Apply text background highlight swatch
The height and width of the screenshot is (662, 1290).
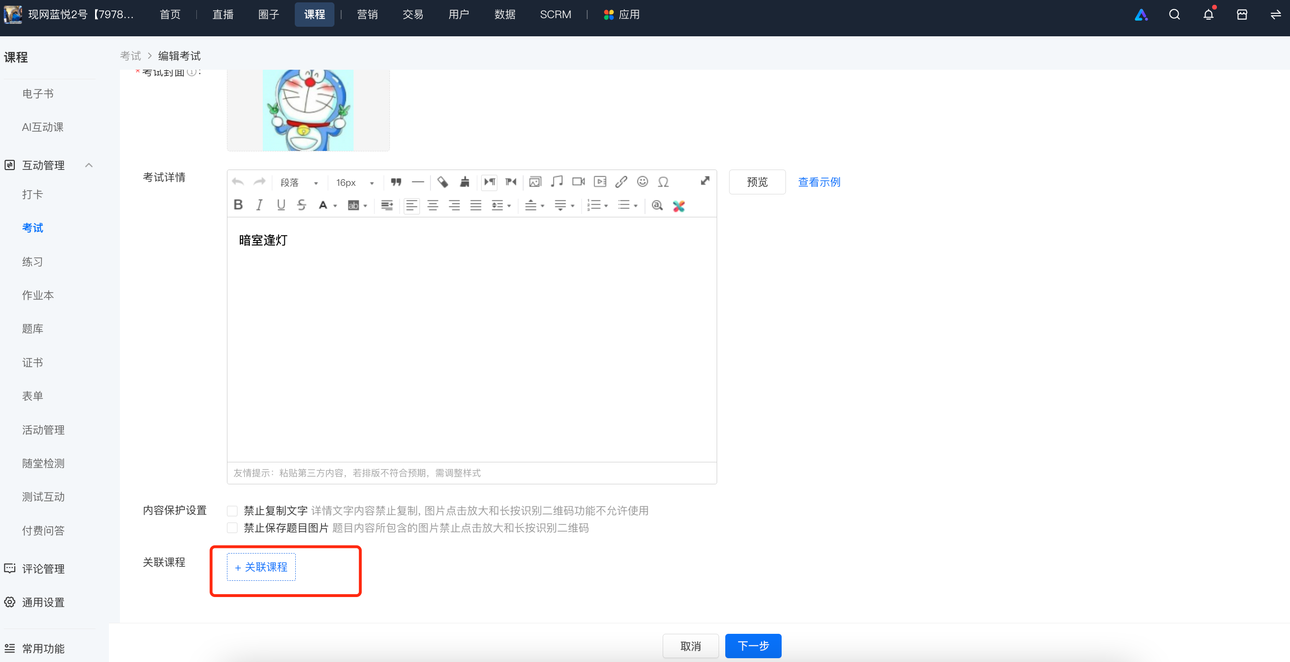point(354,205)
